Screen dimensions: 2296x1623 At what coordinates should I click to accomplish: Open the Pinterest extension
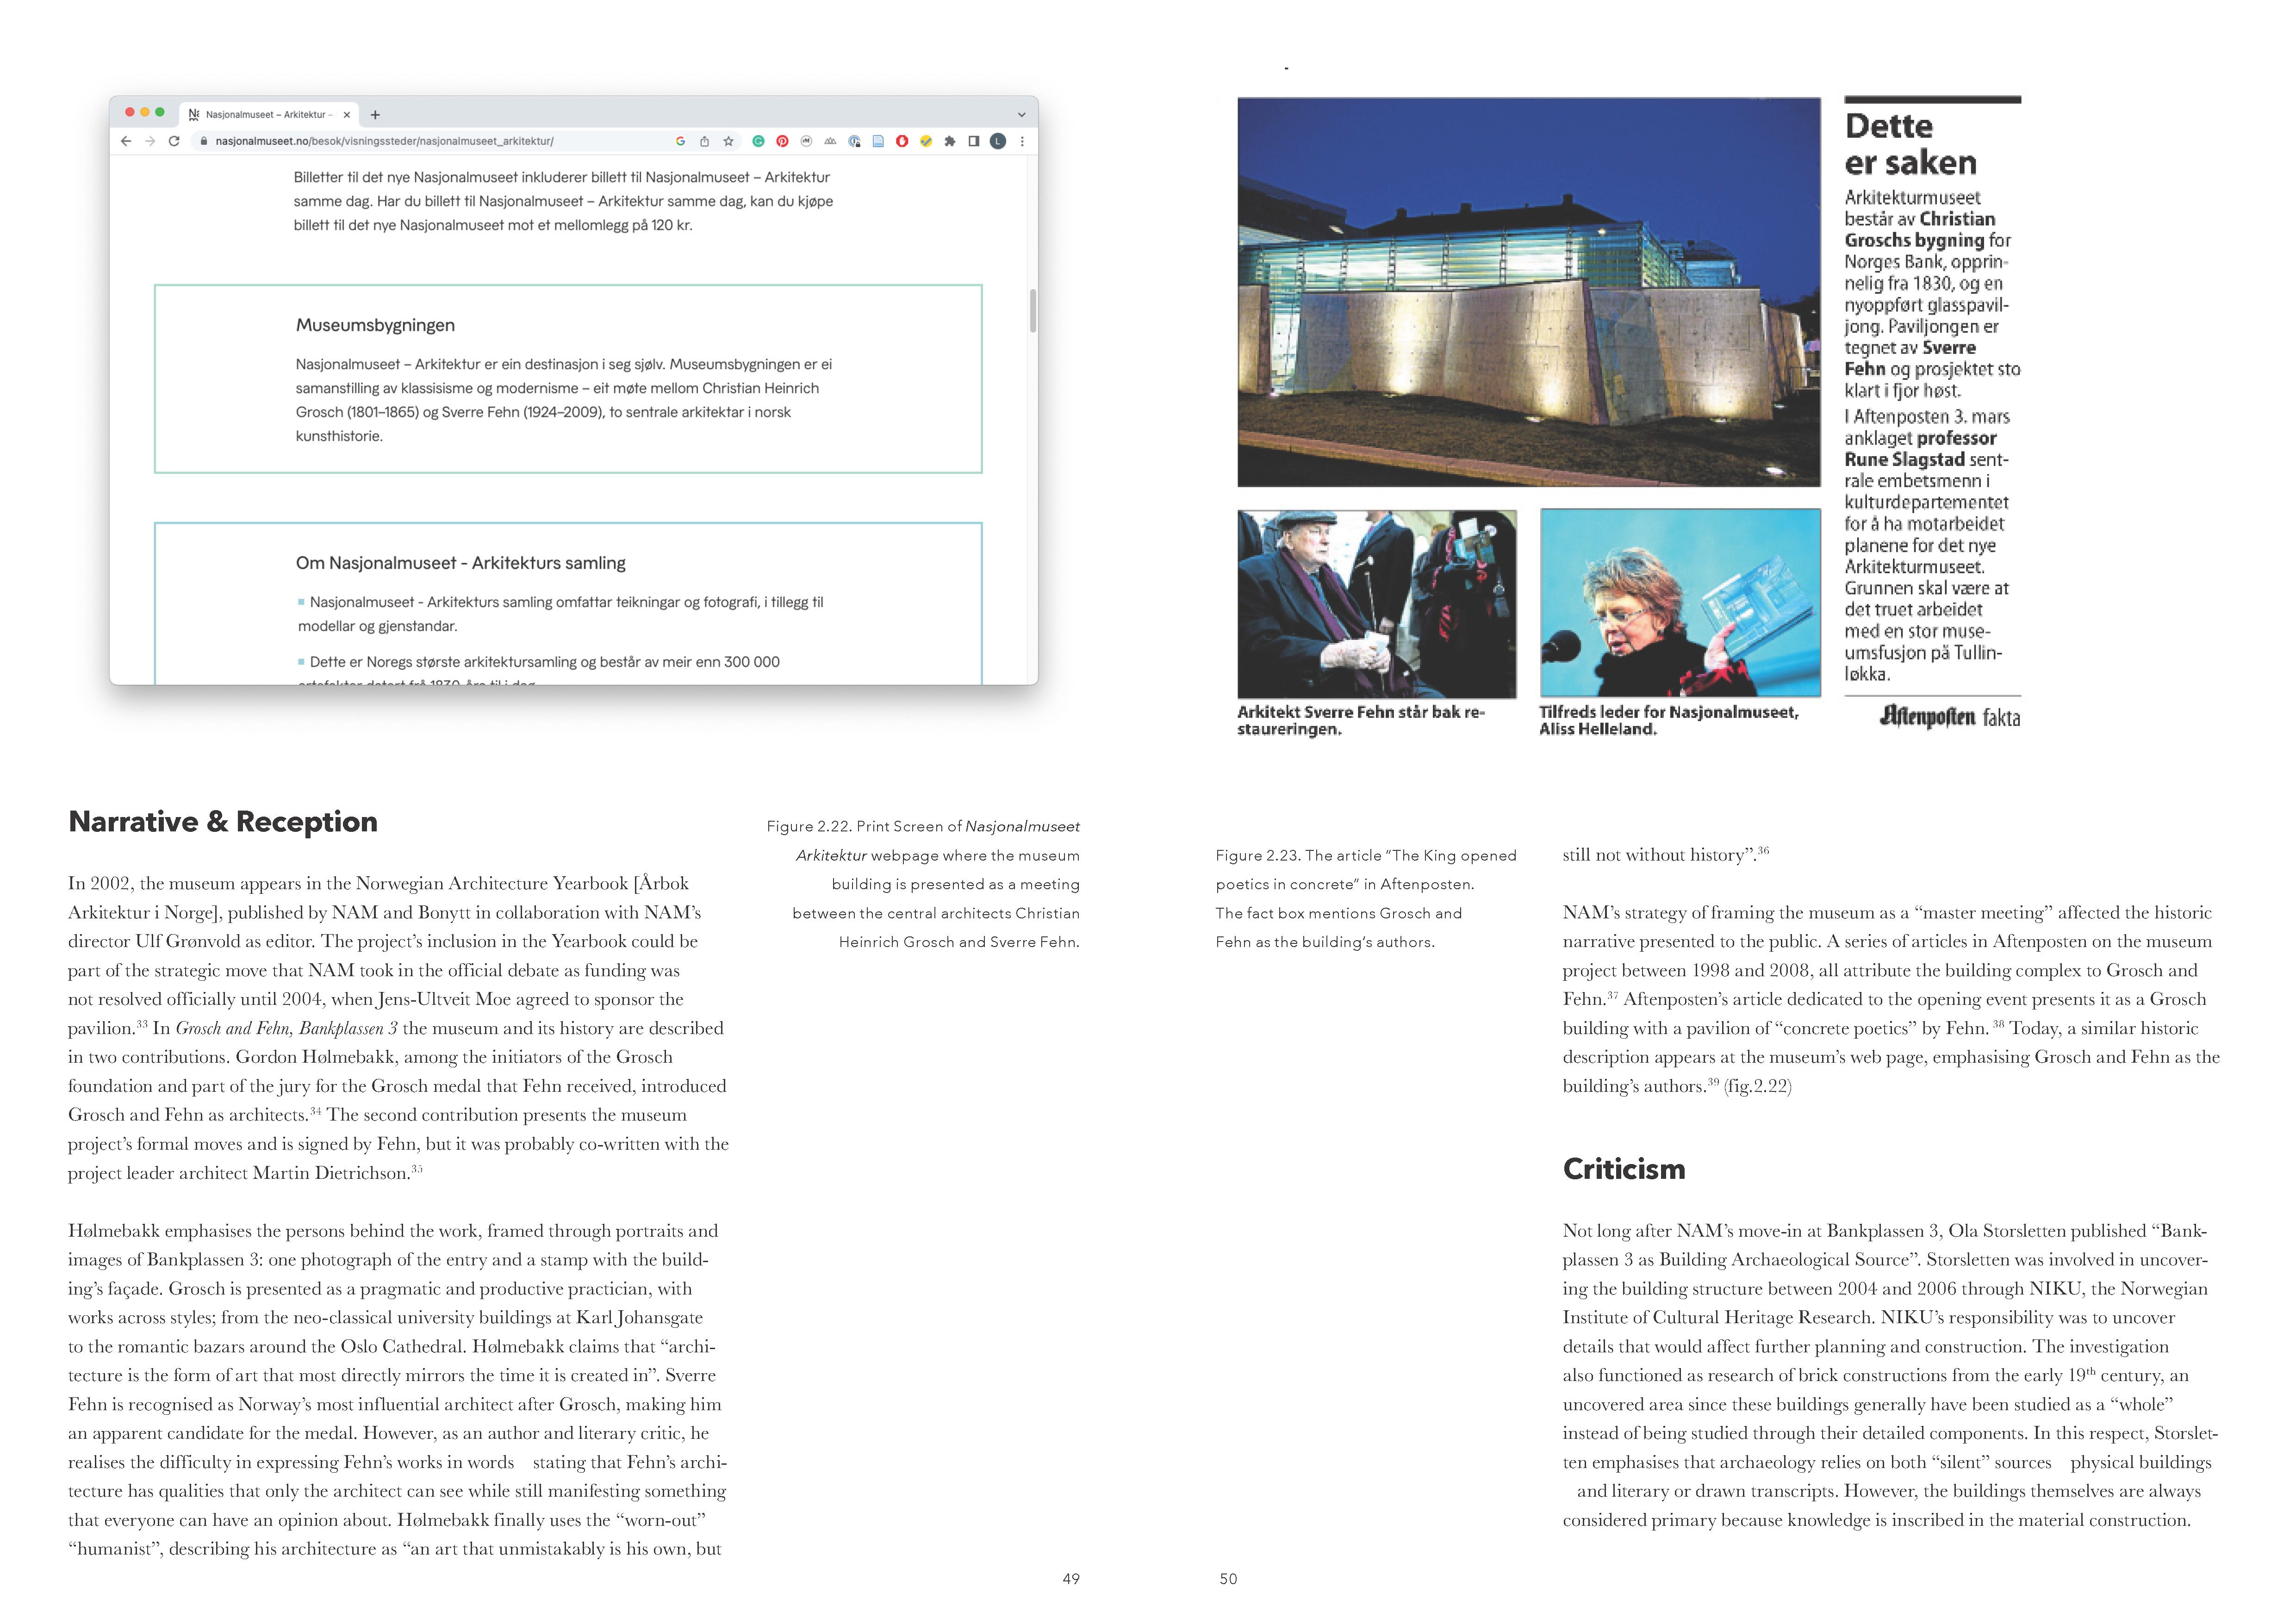[x=782, y=141]
